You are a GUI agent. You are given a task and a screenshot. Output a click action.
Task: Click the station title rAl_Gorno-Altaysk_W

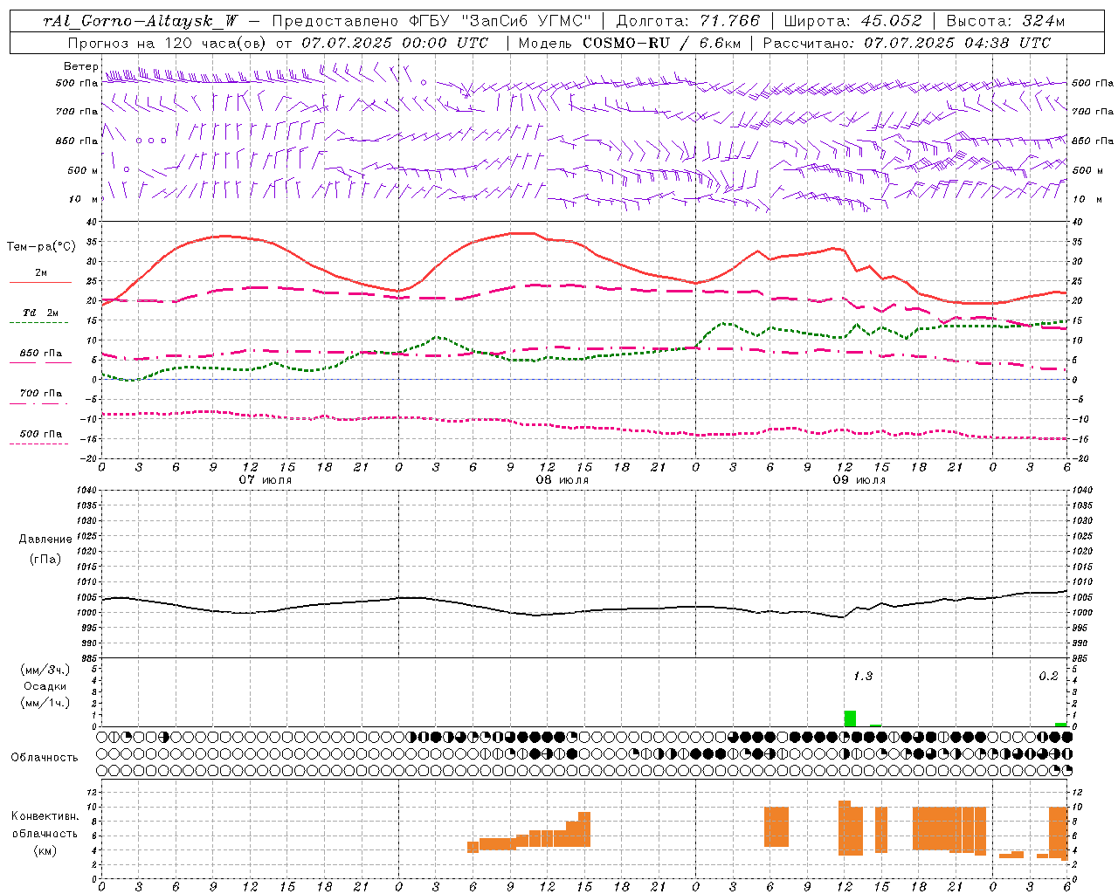click(141, 21)
